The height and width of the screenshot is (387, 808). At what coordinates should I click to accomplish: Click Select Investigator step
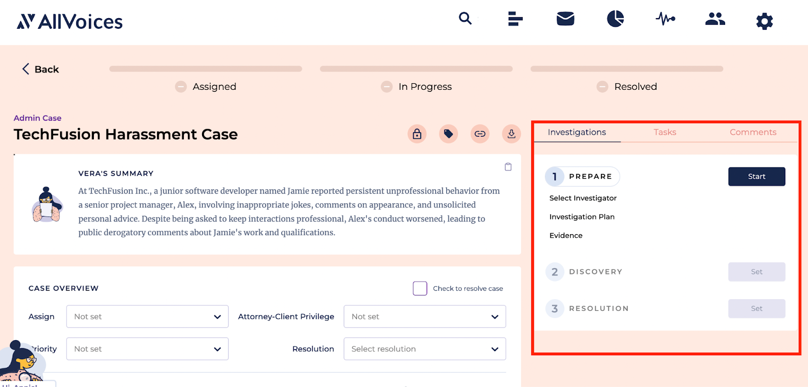(583, 198)
